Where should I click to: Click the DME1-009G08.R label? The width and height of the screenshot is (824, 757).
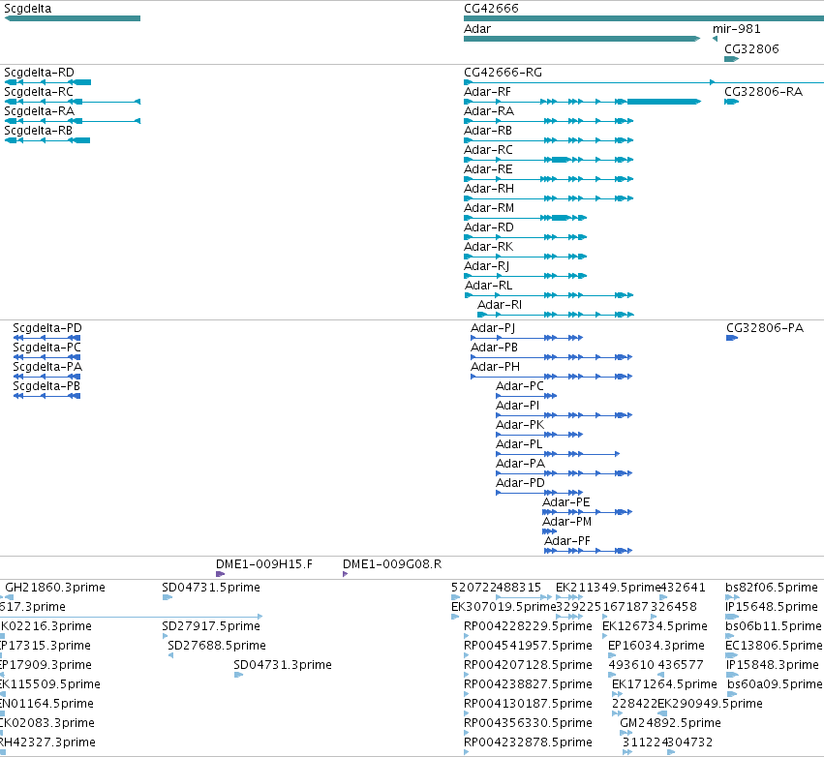click(392, 564)
